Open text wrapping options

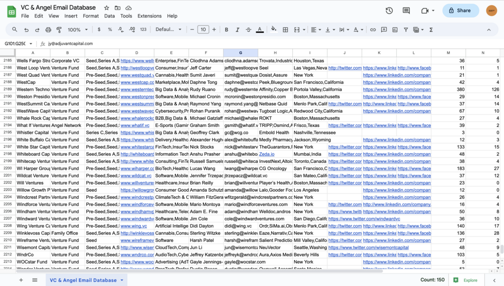click(x=344, y=29)
